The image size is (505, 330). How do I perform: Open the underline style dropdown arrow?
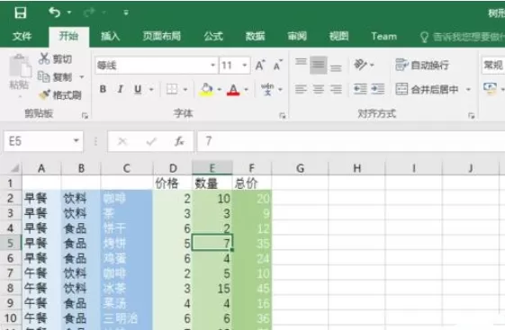click(151, 89)
